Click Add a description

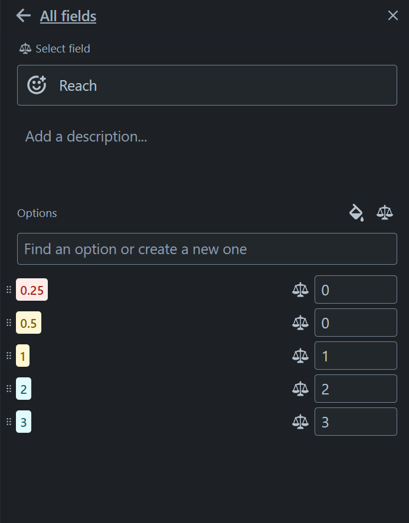(x=86, y=136)
